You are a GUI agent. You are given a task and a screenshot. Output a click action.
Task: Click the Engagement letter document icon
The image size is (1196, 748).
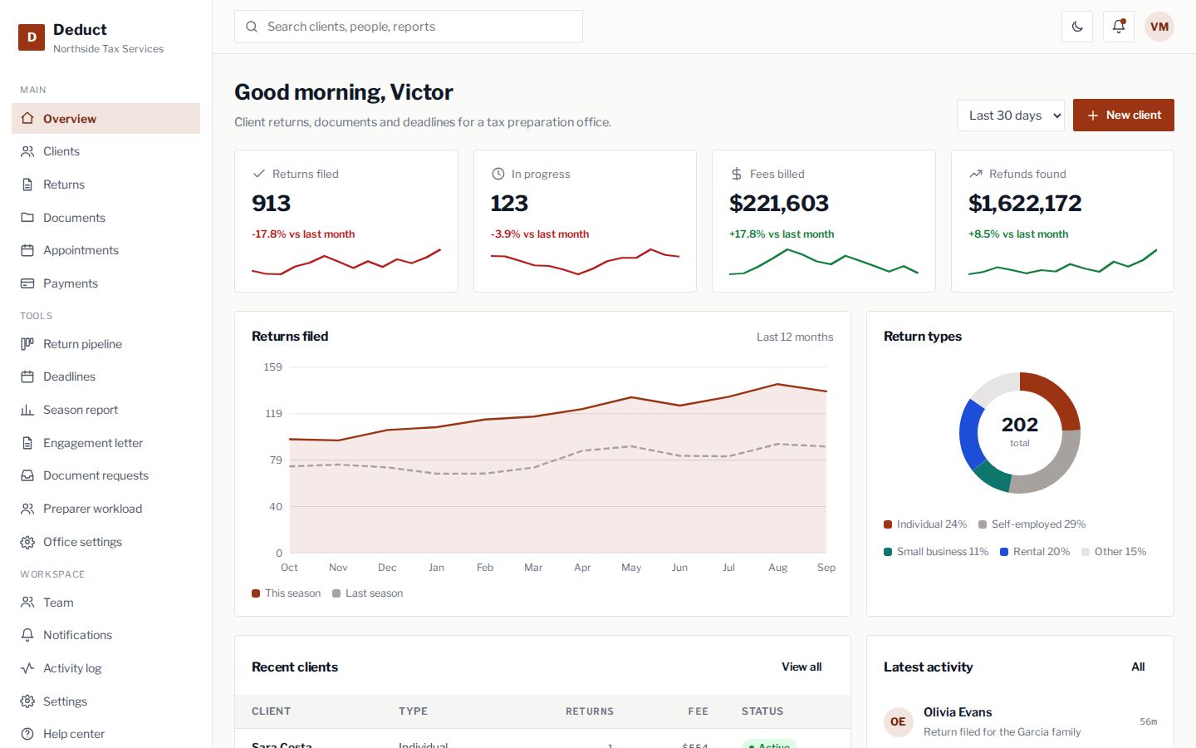point(27,443)
